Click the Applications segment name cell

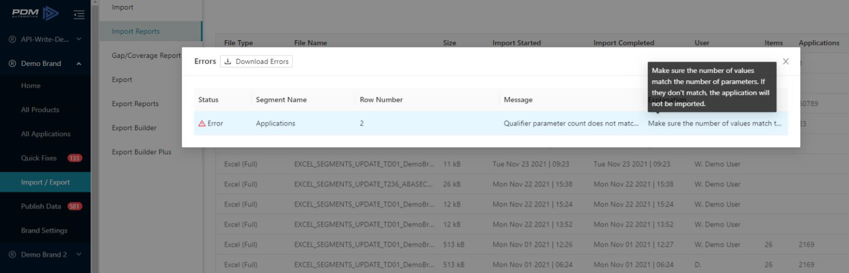point(275,123)
